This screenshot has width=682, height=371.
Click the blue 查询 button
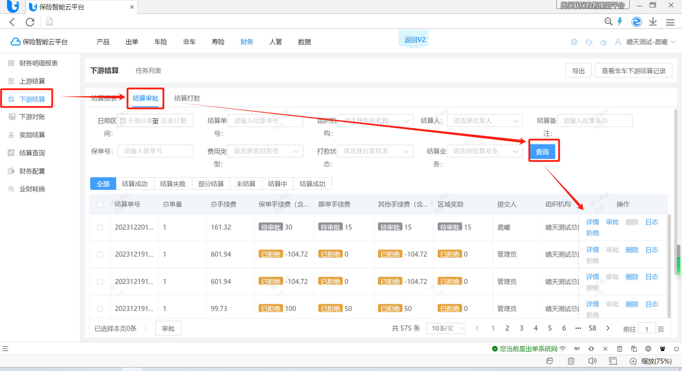(x=542, y=152)
